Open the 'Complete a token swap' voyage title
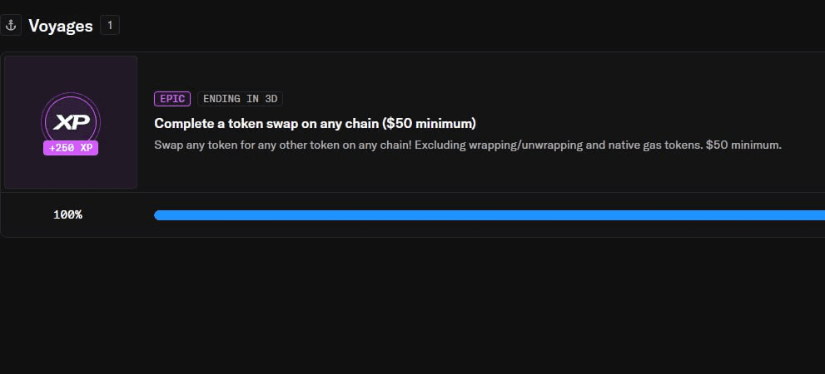The image size is (825, 374). pyautogui.click(x=315, y=124)
